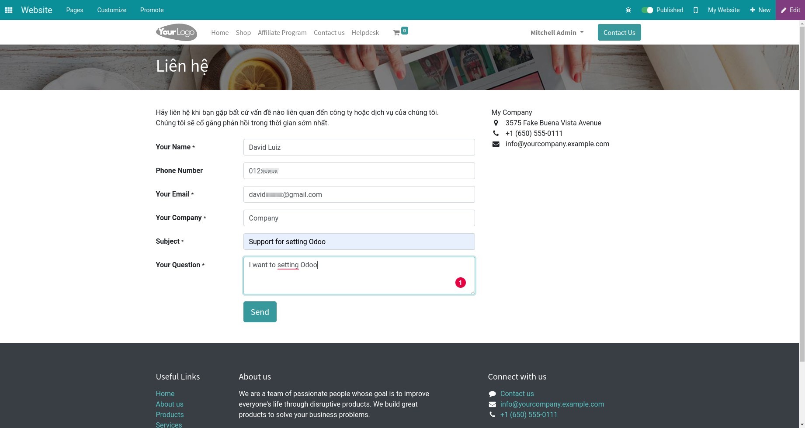Image resolution: width=805 pixels, height=428 pixels.
Task: Open the mobile preview icon
Action: click(x=695, y=10)
